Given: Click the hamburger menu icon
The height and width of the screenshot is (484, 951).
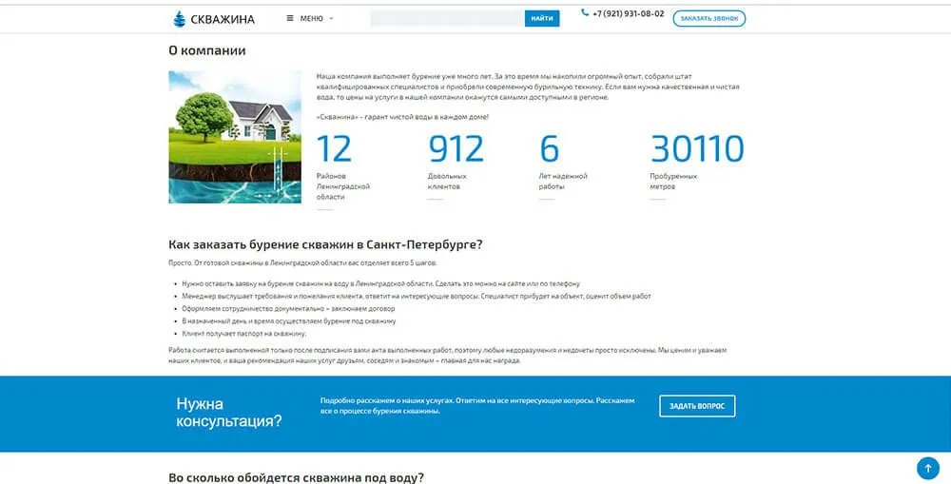Looking at the screenshot, I should 289,18.
